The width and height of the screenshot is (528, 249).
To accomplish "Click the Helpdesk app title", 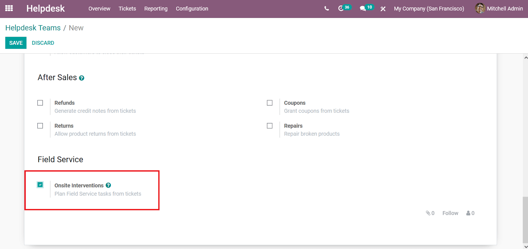I will point(46,9).
